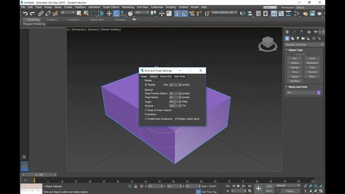Viewport: 345px width, 194px height.
Task: Click the Mirror tool icon
Action: tap(243, 13)
